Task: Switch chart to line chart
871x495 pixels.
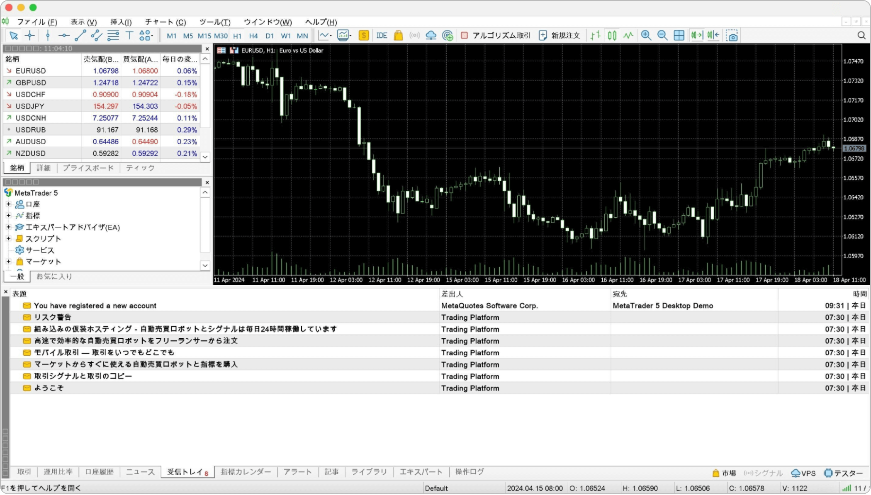Action: (x=628, y=36)
